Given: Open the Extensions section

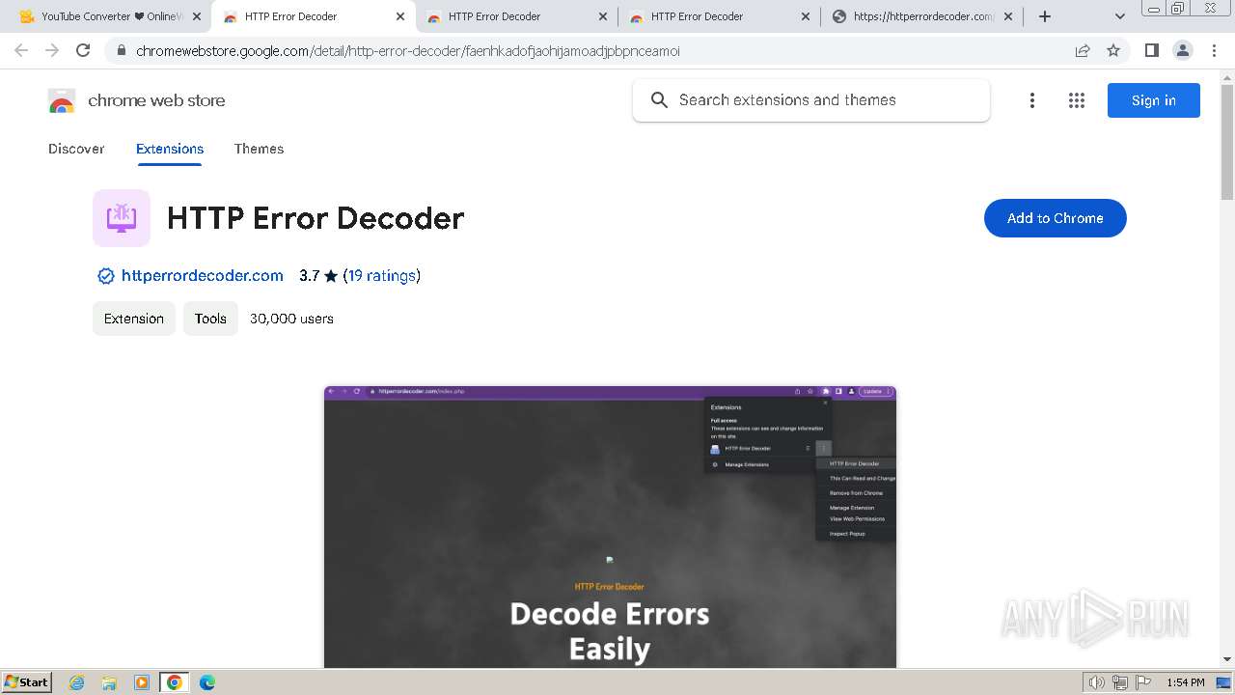Looking at the screenshot, I should [170, 149].
